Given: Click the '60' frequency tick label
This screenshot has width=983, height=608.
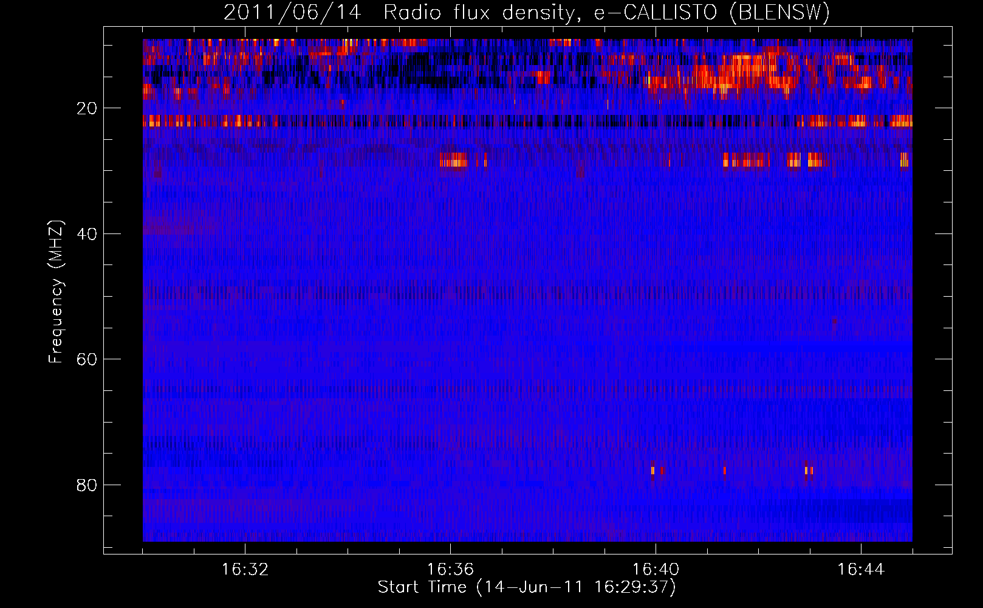Looking at the screenshot, I should tap(87, 359).
